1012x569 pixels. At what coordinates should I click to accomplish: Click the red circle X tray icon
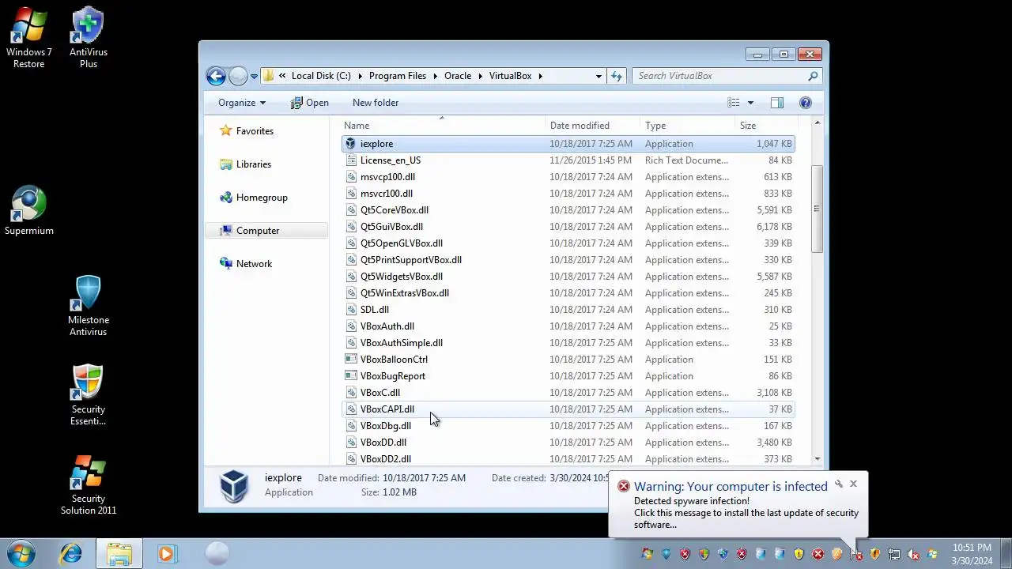[818, 554]
